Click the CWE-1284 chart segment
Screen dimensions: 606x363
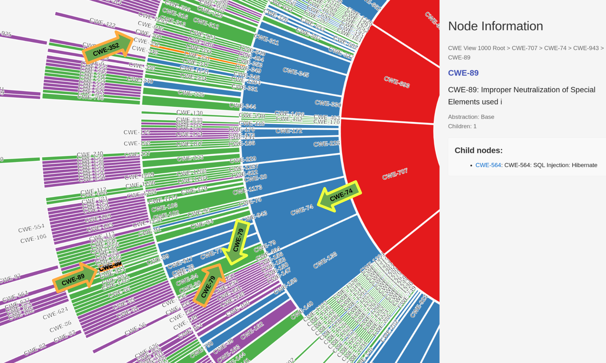tap(193, 180)
